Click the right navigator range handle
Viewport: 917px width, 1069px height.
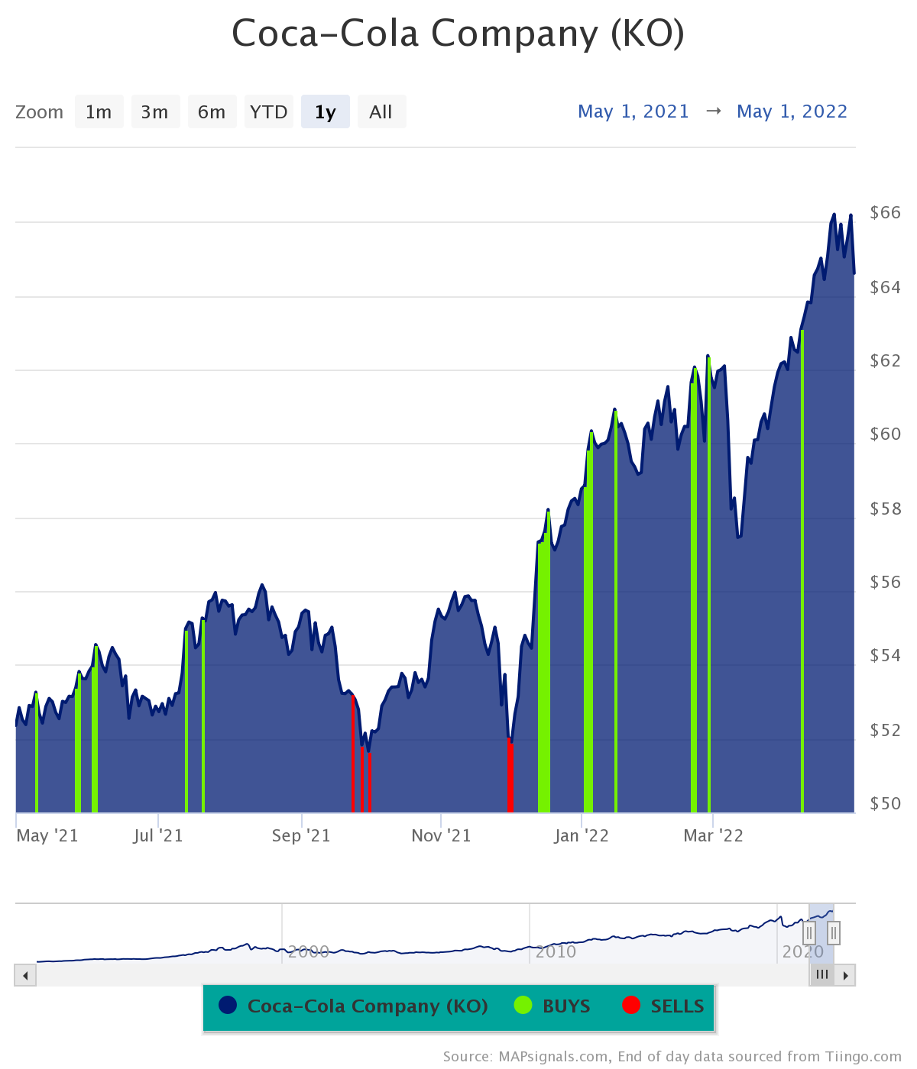(834, 932)
